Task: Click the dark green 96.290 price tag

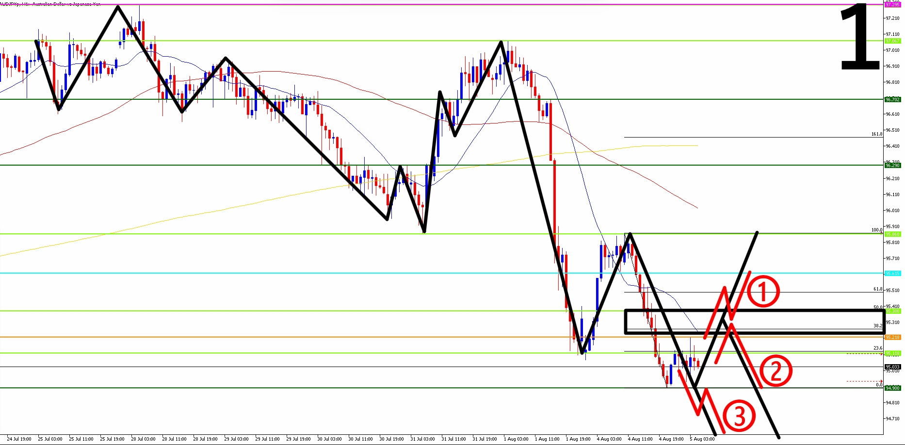Action: click(x=892, y=165)
